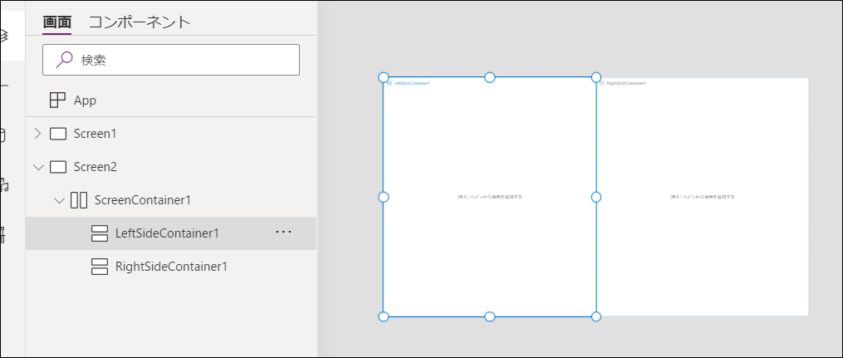Click the ScreenContainer1 horizontal container icon
The image size is (843, 358).
pyautogui.click(x=79, y=200)
